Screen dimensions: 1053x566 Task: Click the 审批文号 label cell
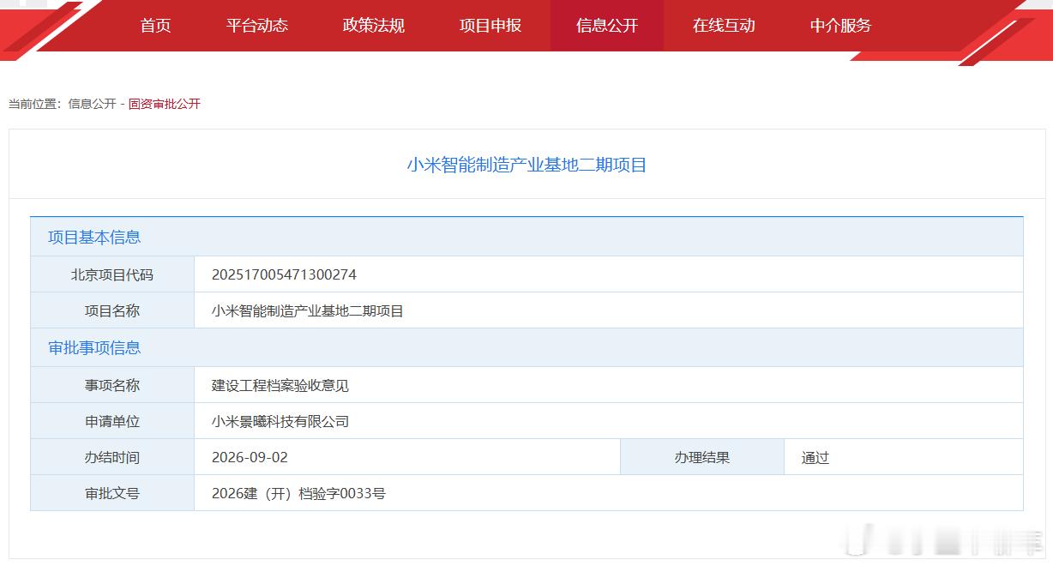point(112,493)
